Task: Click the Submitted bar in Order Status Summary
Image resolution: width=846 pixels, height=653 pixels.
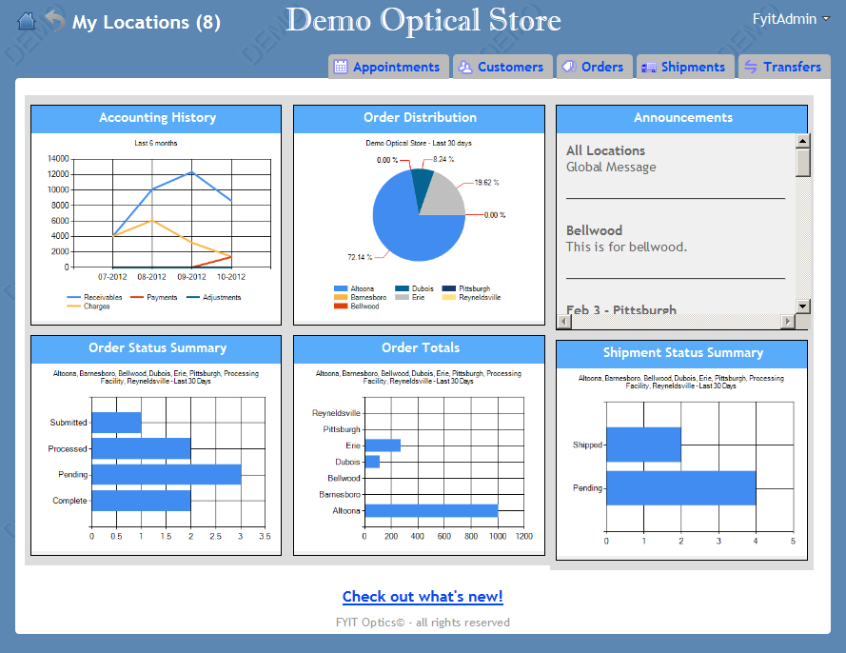Action: [116, 423]
